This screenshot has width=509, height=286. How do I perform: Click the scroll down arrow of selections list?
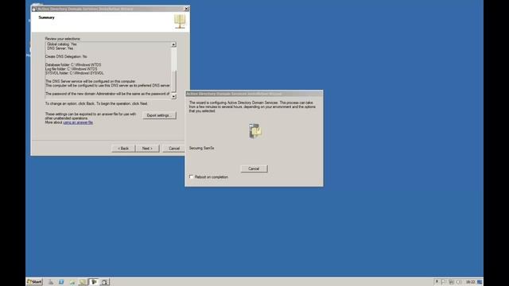click(x=173, y=96)
